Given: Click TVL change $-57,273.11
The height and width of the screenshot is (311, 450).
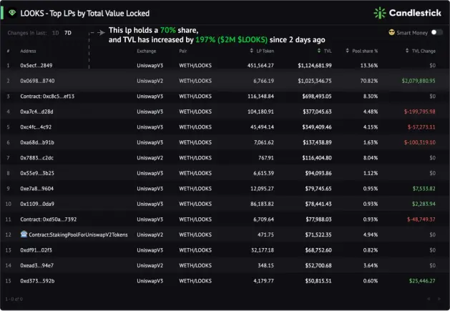Looking at the screenshot, I should point(421,127).
